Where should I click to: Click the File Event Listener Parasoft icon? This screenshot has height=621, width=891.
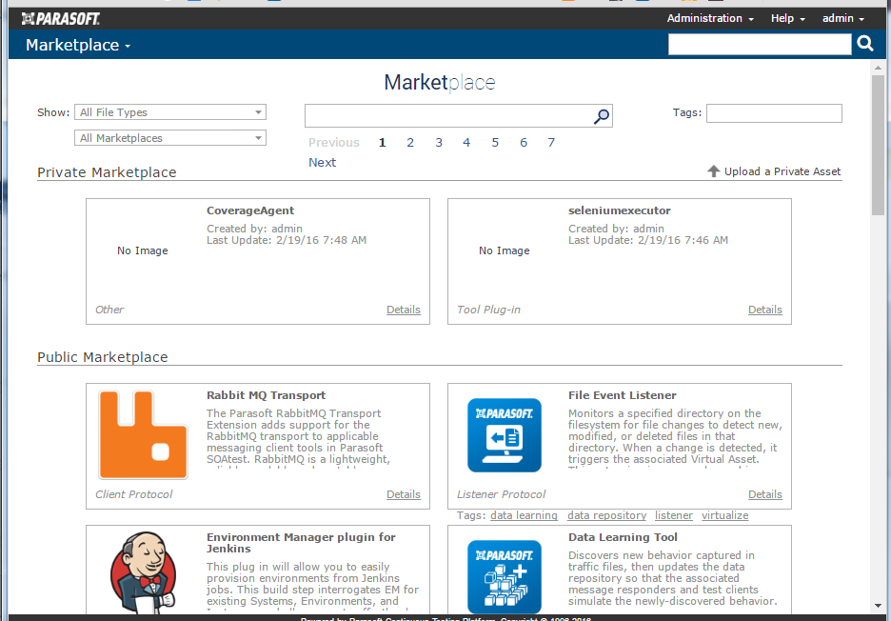click(504, 435)
